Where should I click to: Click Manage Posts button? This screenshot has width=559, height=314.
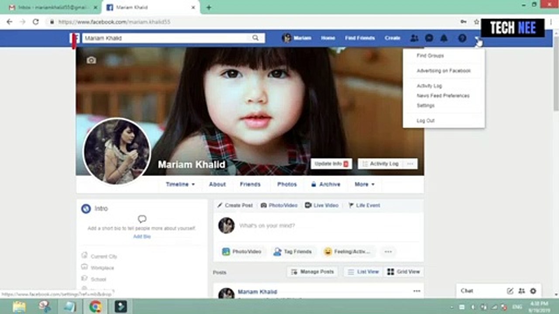[x=313, y=272]
